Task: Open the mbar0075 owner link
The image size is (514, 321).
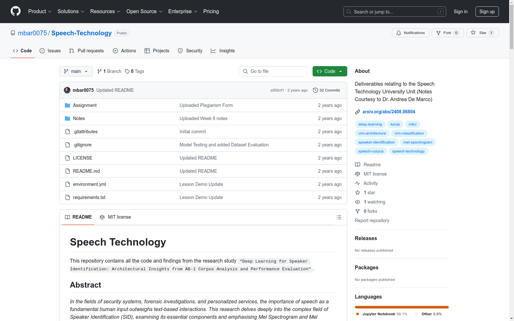Action: click(x=32, y=33)
